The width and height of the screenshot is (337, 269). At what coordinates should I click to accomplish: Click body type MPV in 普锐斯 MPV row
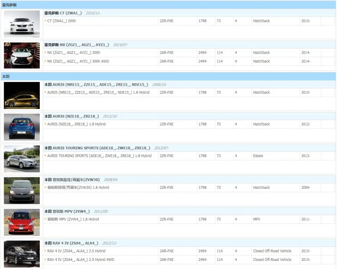[256, 219]
